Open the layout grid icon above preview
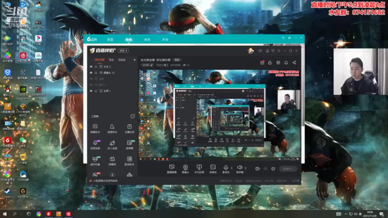This screenshot has width=388, height=218. (278, 62)
